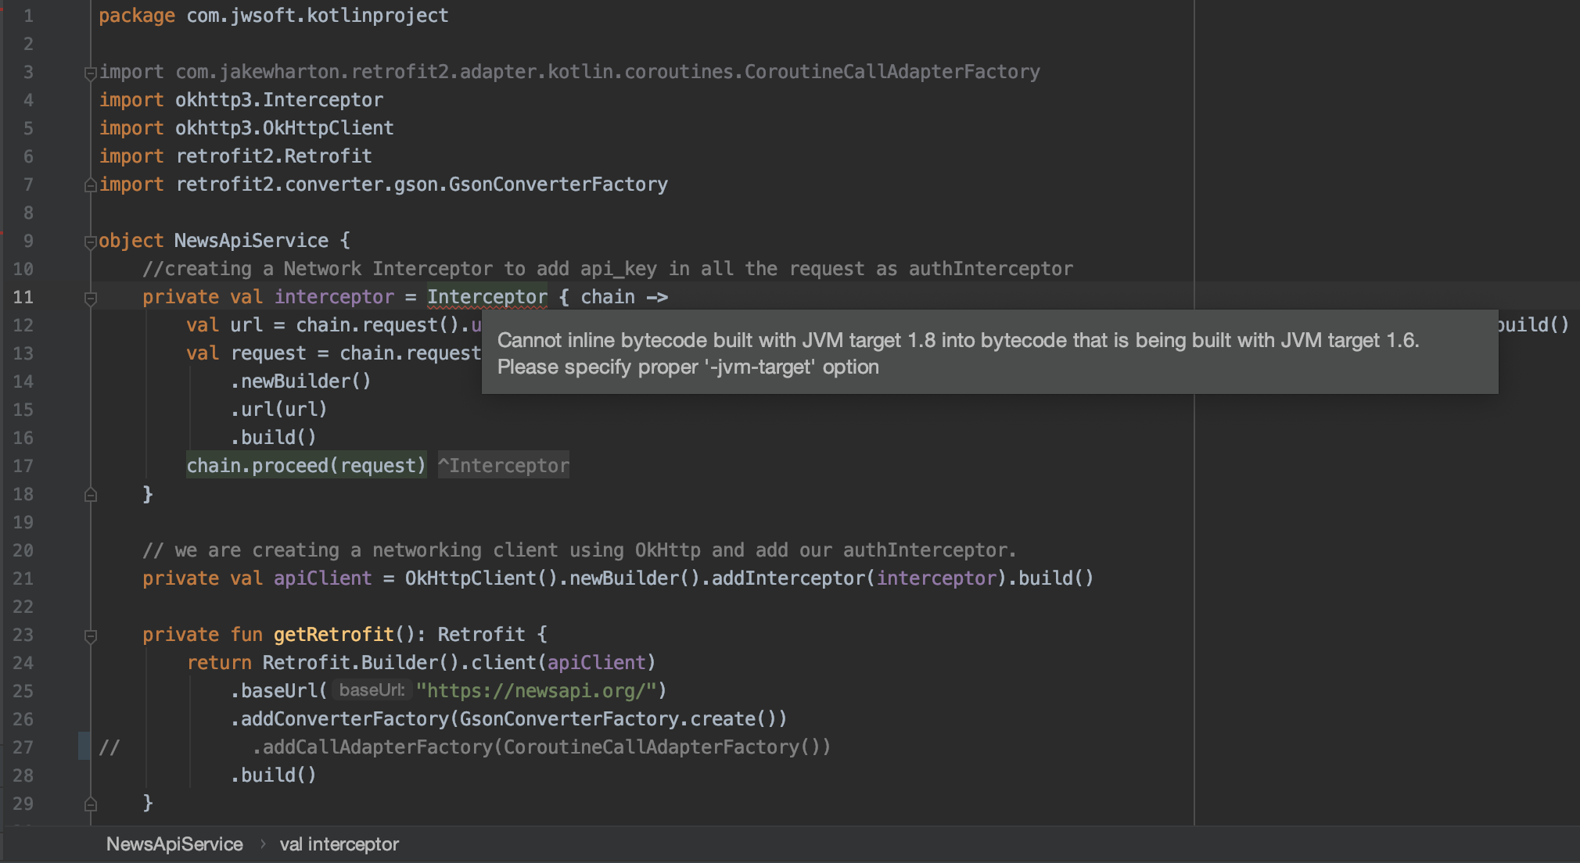Click fold end marker beside line 18 brace
The image size is (1580, 863).
tap(90, 495)
